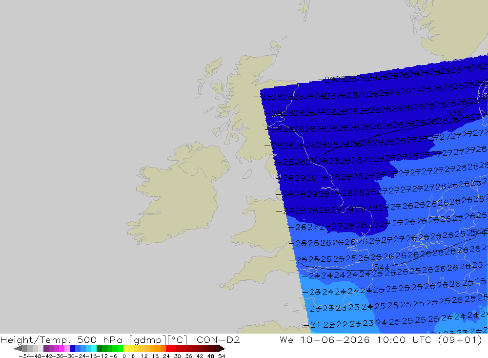Screen dimensions: 488x358
Task: Select the magenta legend swatch near -36
Action: pyautogui.click(x=61, y=348)
